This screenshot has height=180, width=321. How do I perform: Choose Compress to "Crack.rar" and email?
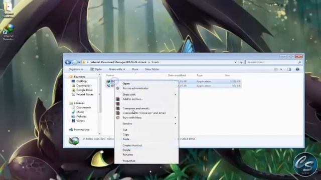(x=144, y=113)
